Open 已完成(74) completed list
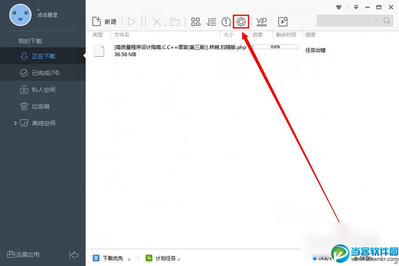Viewport: 399px width, 266px height. coord(43,73)
